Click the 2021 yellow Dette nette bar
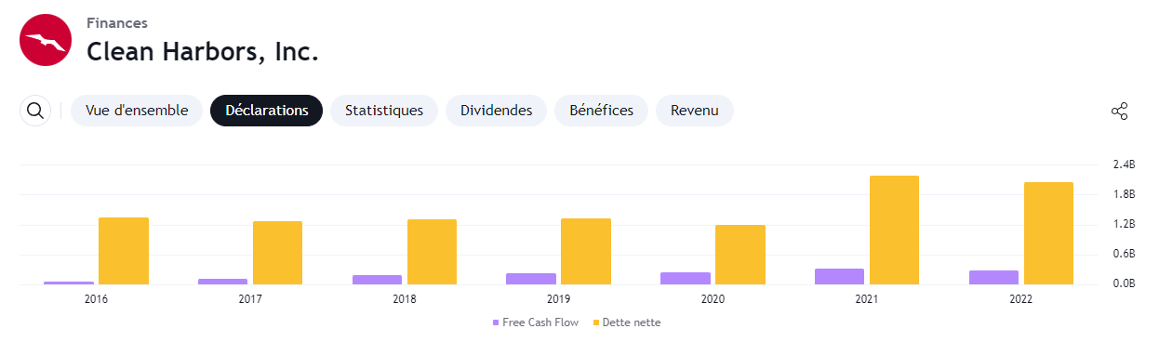Viewport: 1159px width, 342px height. 894,230
